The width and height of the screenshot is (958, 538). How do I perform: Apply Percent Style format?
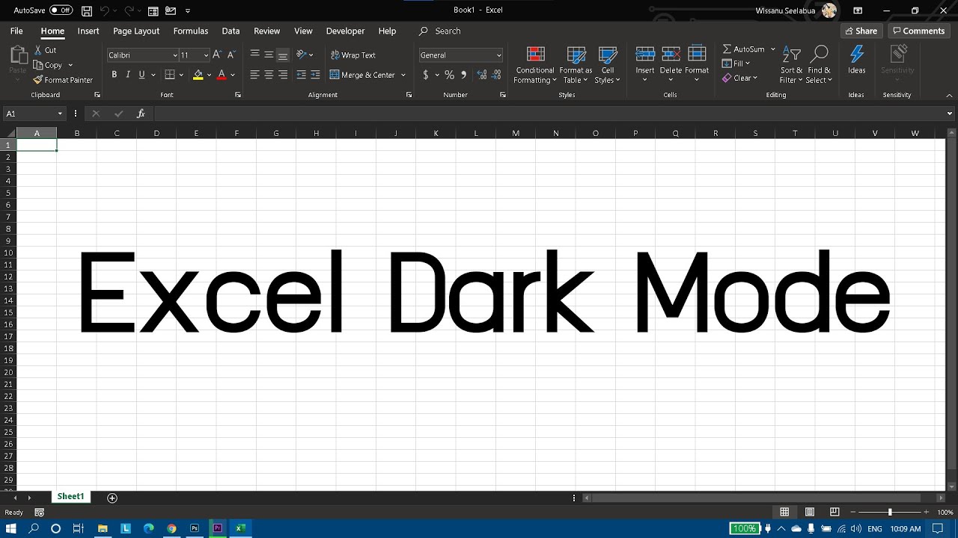point(449,75)
